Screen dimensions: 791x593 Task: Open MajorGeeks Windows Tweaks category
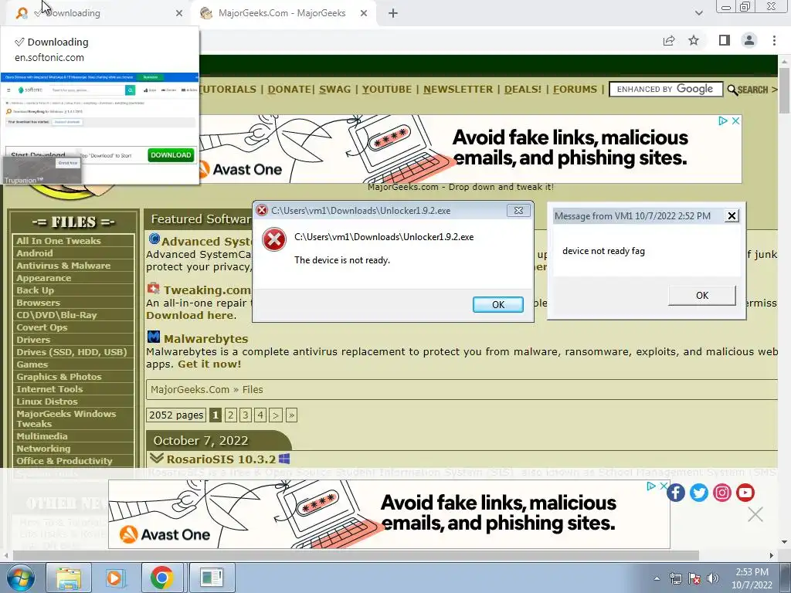(66, 418)
